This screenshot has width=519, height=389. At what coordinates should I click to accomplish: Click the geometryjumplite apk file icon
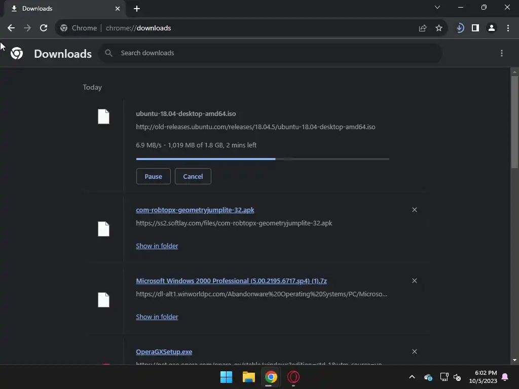coord(103,229)
